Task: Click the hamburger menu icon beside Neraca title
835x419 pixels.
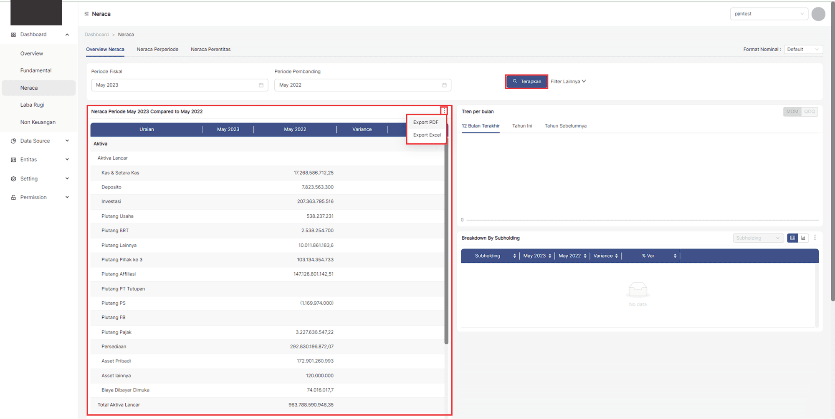Action: click(86, 14)
